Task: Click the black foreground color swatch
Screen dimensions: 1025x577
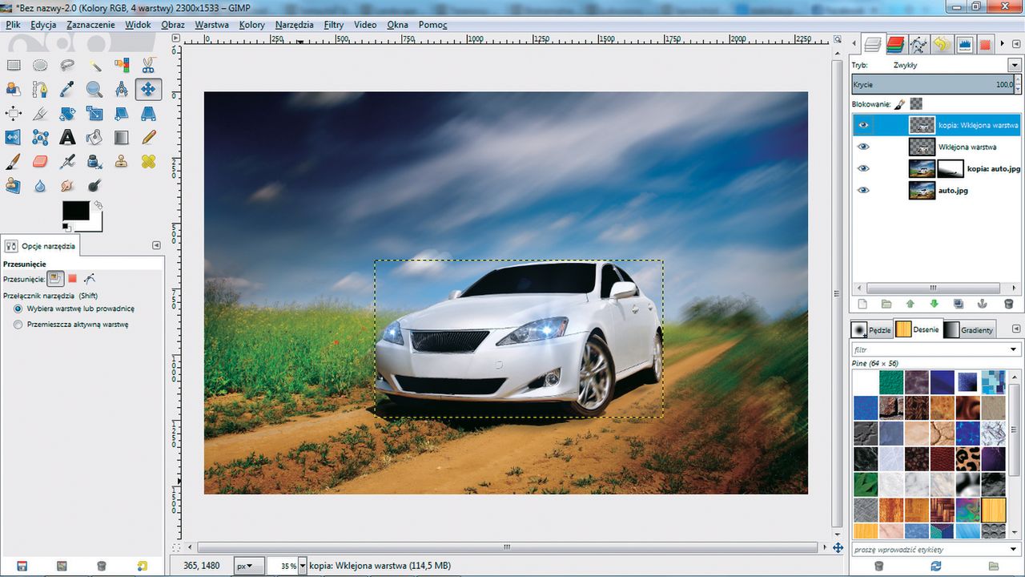Action: tap(76, 210)
